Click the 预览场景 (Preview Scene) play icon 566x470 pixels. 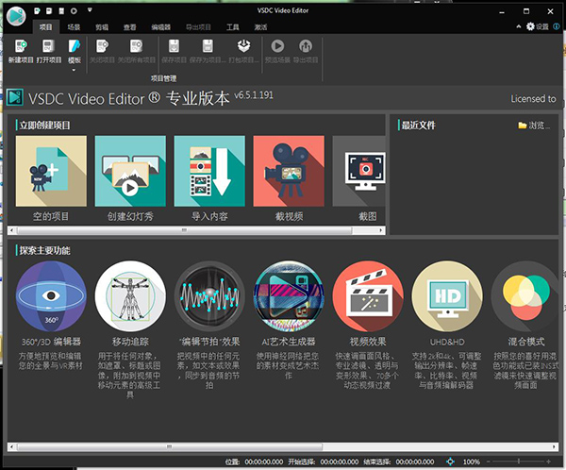[x=277, y=46]
